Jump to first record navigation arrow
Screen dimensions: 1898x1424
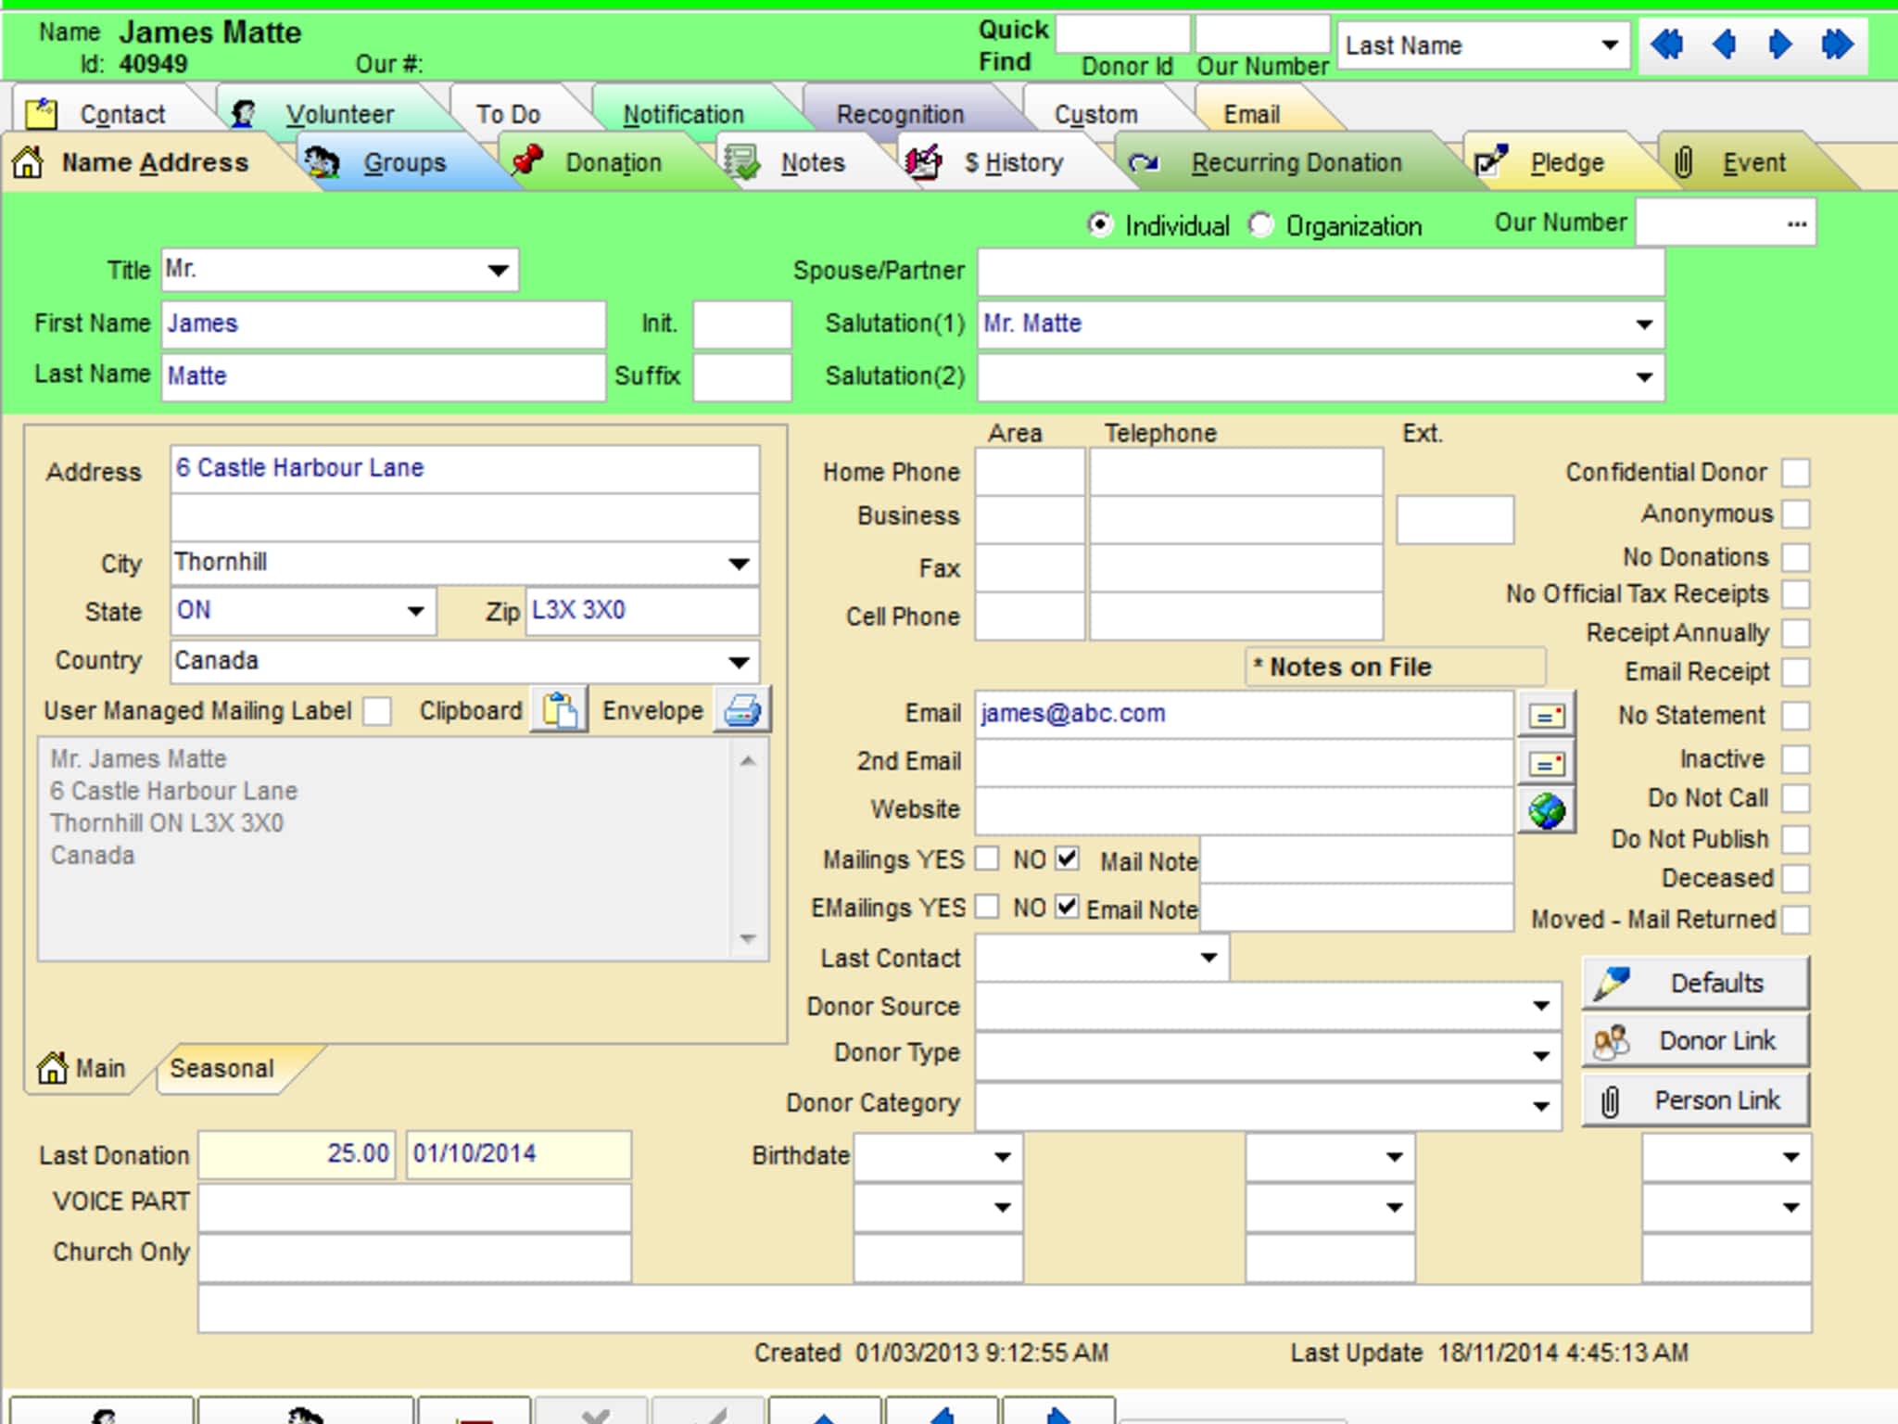point(1666,44)
